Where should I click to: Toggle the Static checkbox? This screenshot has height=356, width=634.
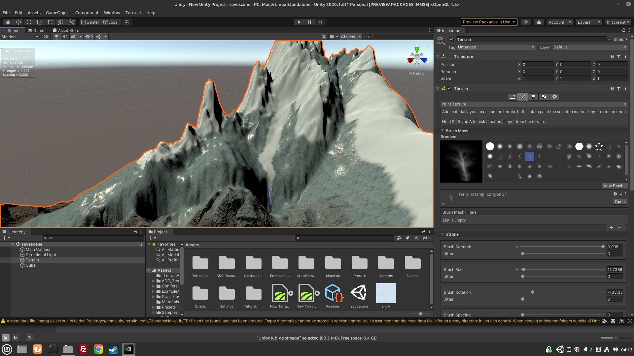tap(610, 39)
